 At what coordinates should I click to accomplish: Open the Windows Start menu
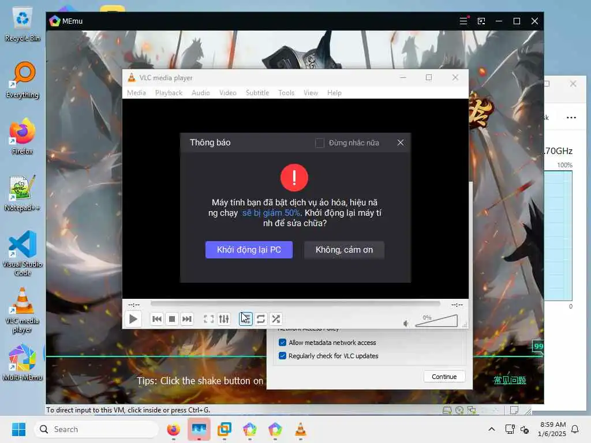click(x=18, y=429)
